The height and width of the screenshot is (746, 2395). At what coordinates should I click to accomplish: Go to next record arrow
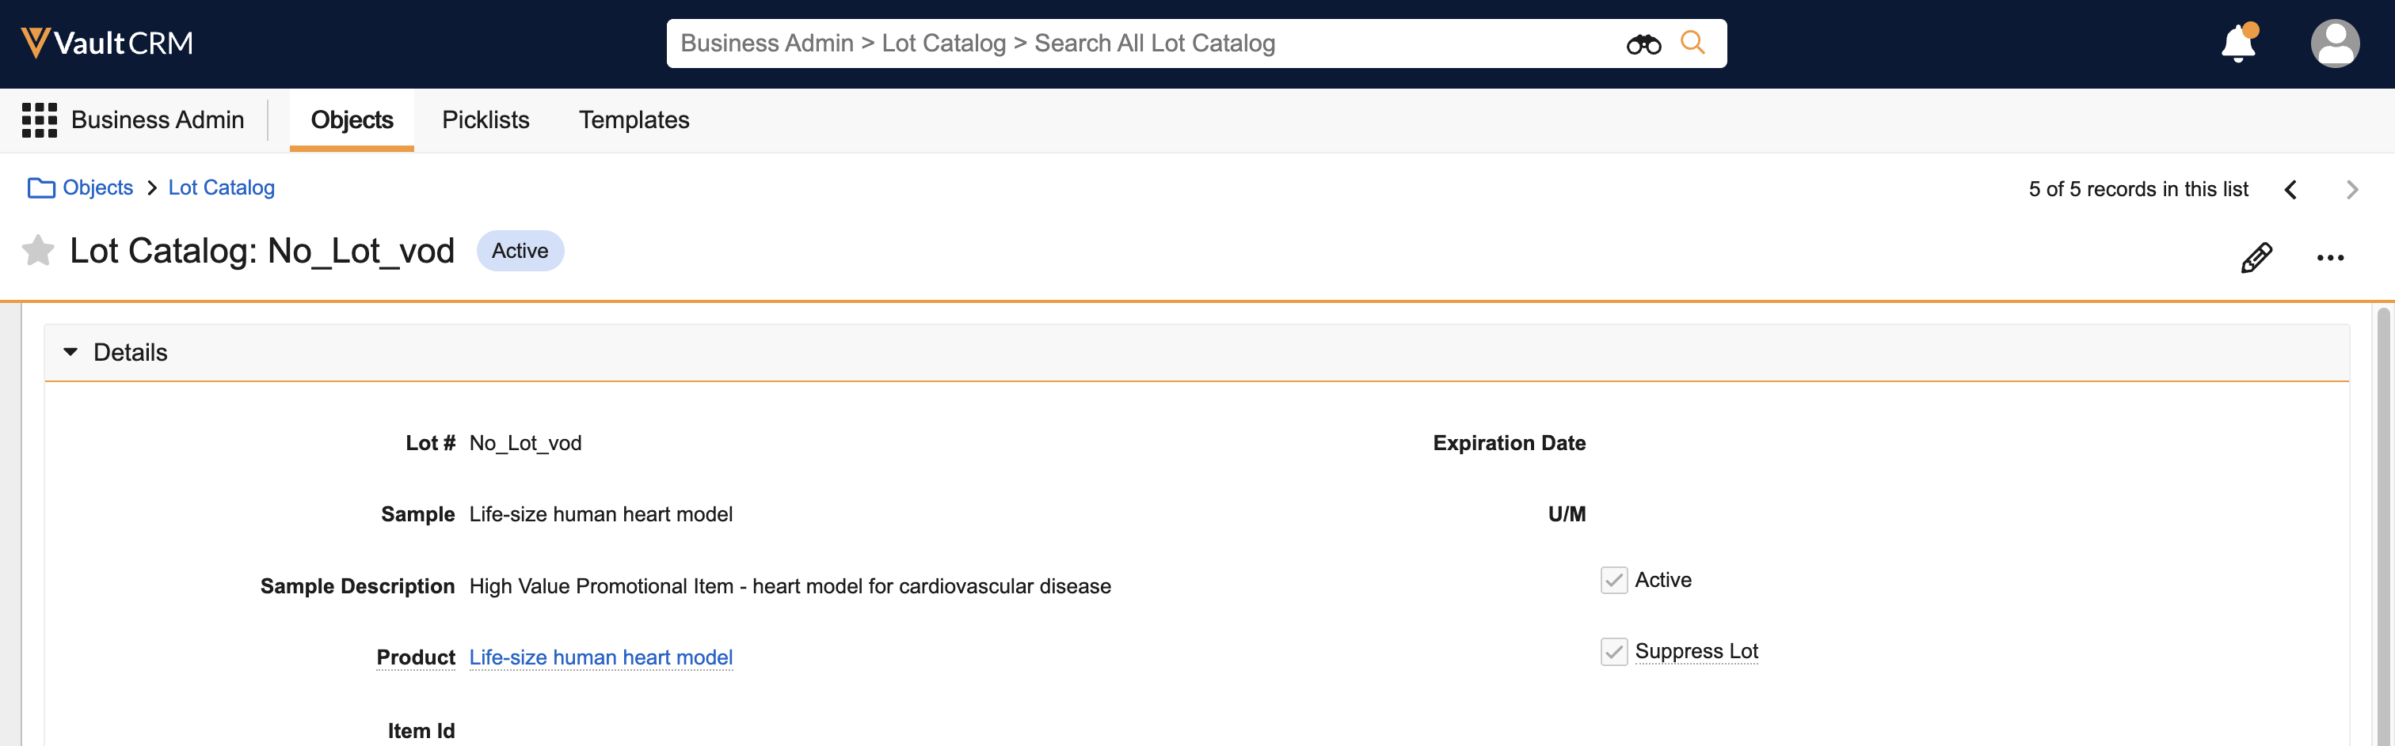[2351, 190]
